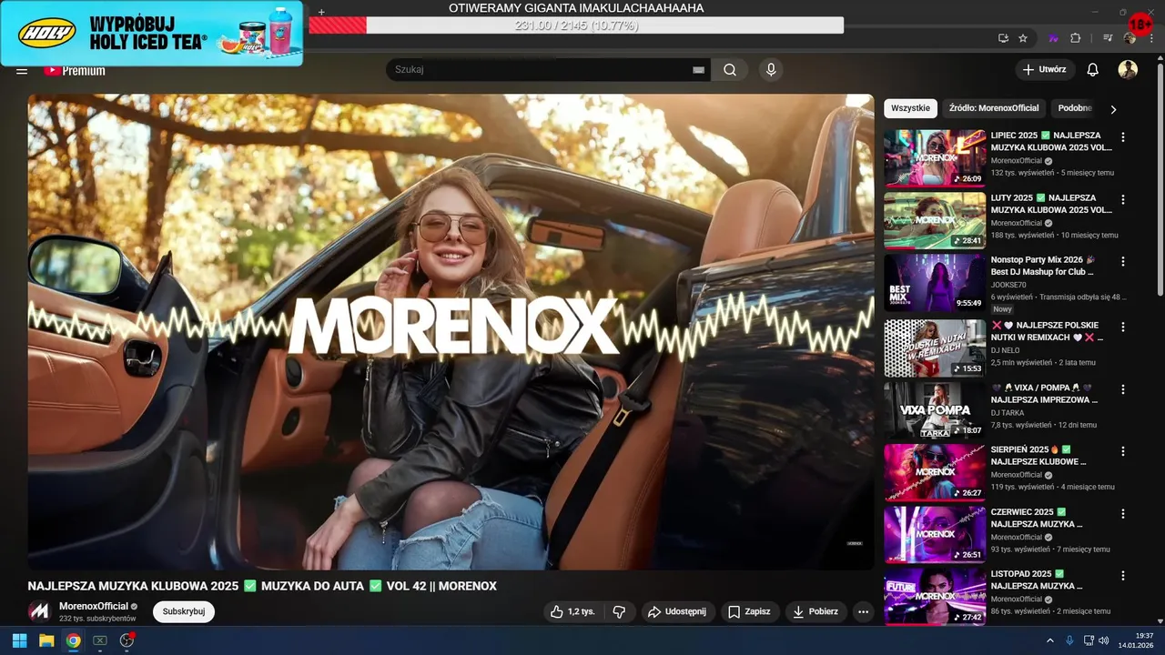Select the Źródło: MorenoxOfficial chip
This screenshot has height=655, width=1165.
(x=994, y=108)
